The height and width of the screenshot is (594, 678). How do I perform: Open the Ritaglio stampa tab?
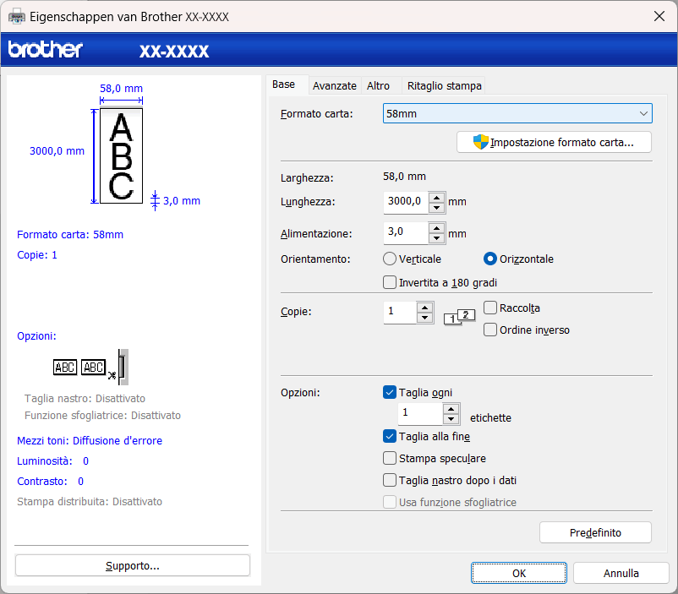point(444,85)
